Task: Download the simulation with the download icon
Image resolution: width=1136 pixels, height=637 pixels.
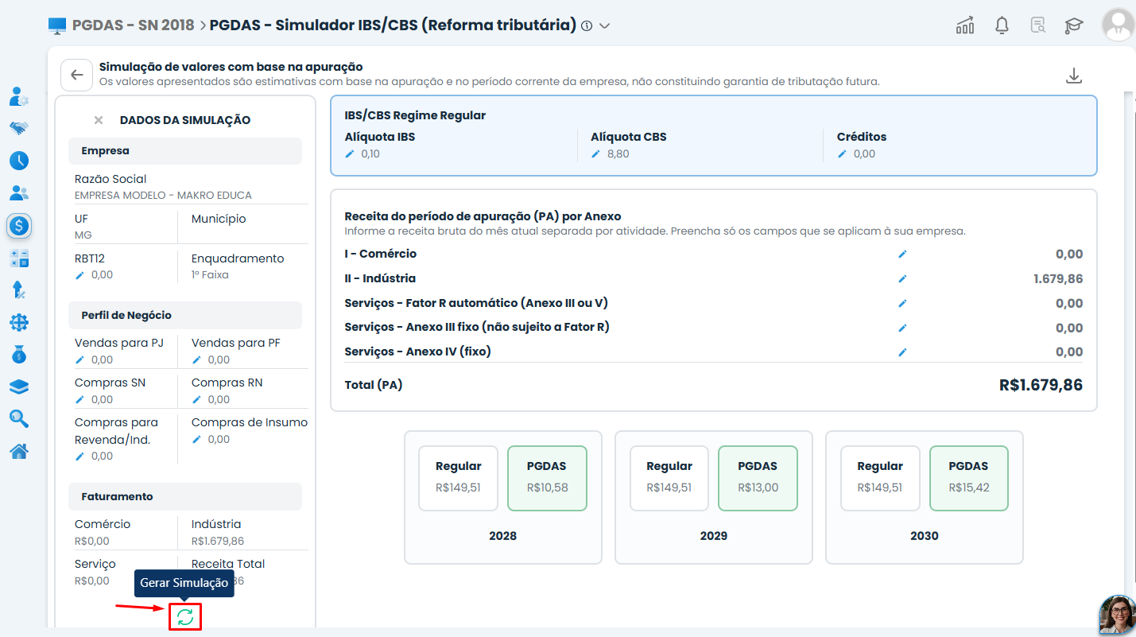Action: pyautogui.click(x=1074, y=76)
